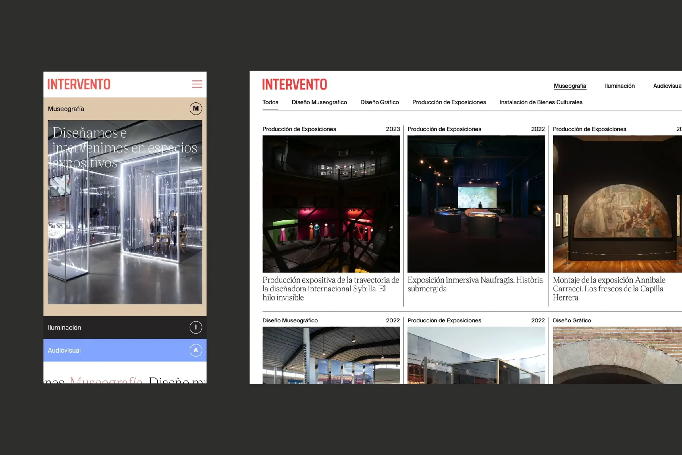Click the desktop Intervento logo
The image size is (682, 455).
click(x=294, y=84)
